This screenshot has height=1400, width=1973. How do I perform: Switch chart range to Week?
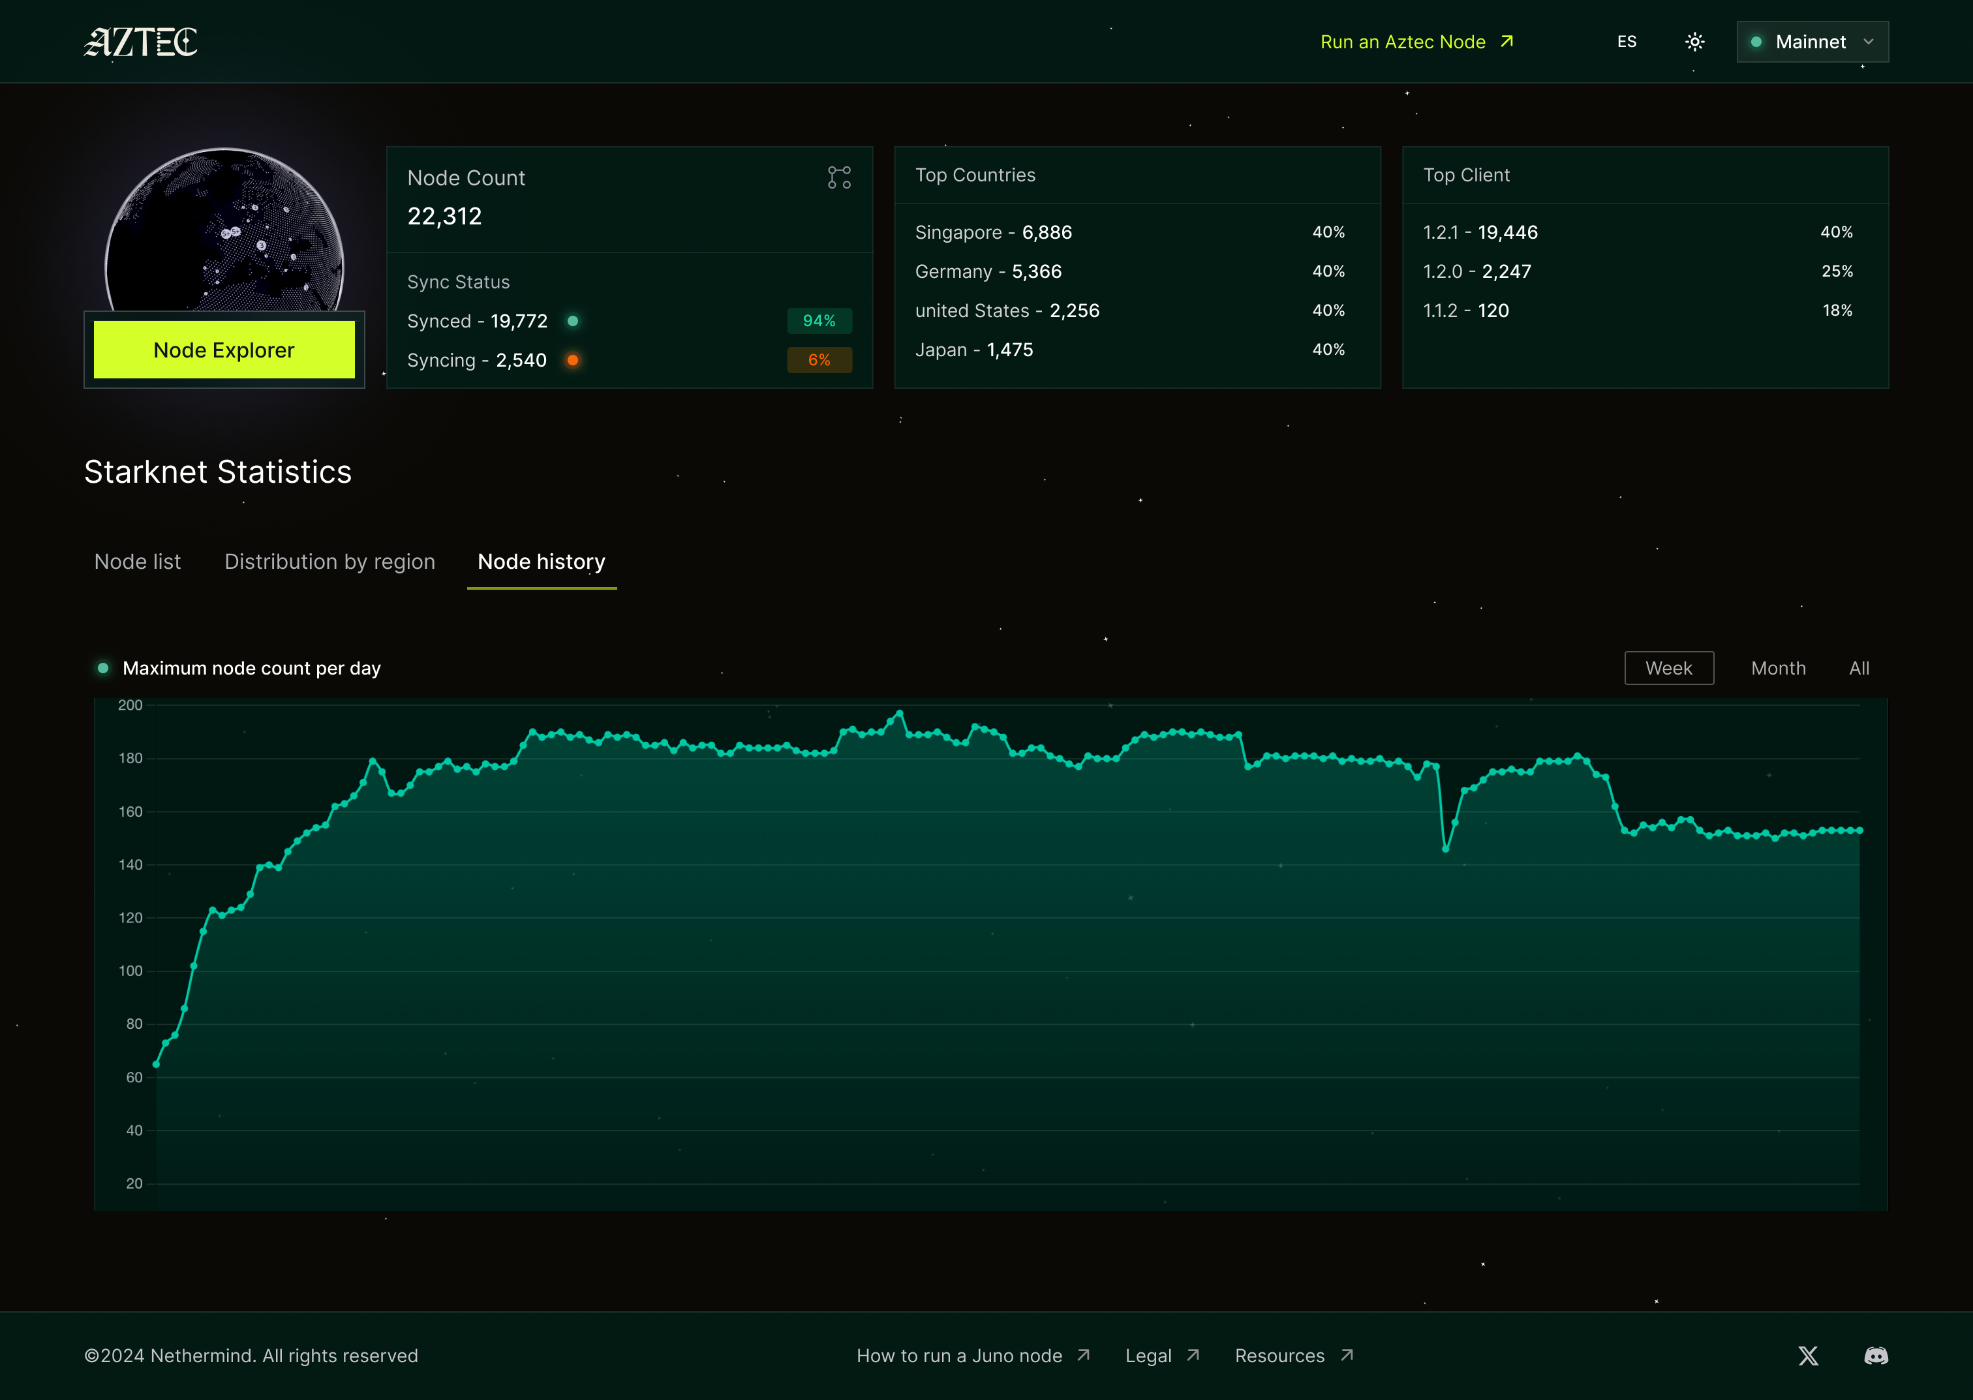click(1669, 668)
